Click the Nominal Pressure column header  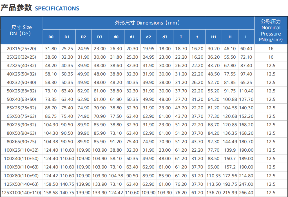[271, 30]
